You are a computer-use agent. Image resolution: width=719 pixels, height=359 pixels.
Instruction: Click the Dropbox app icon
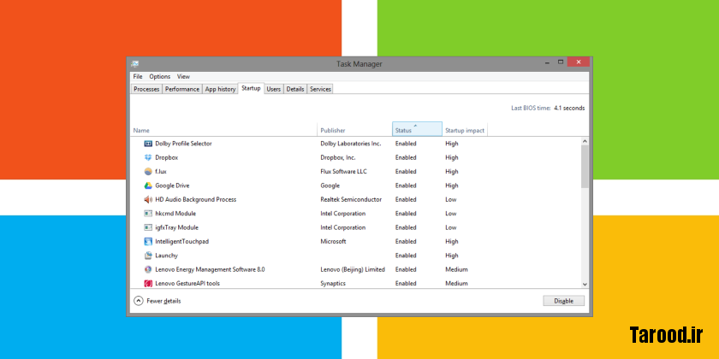pos(148,157)
